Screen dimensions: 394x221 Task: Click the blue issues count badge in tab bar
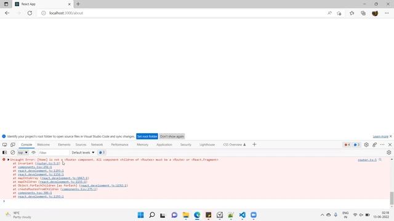pos(356,145)
